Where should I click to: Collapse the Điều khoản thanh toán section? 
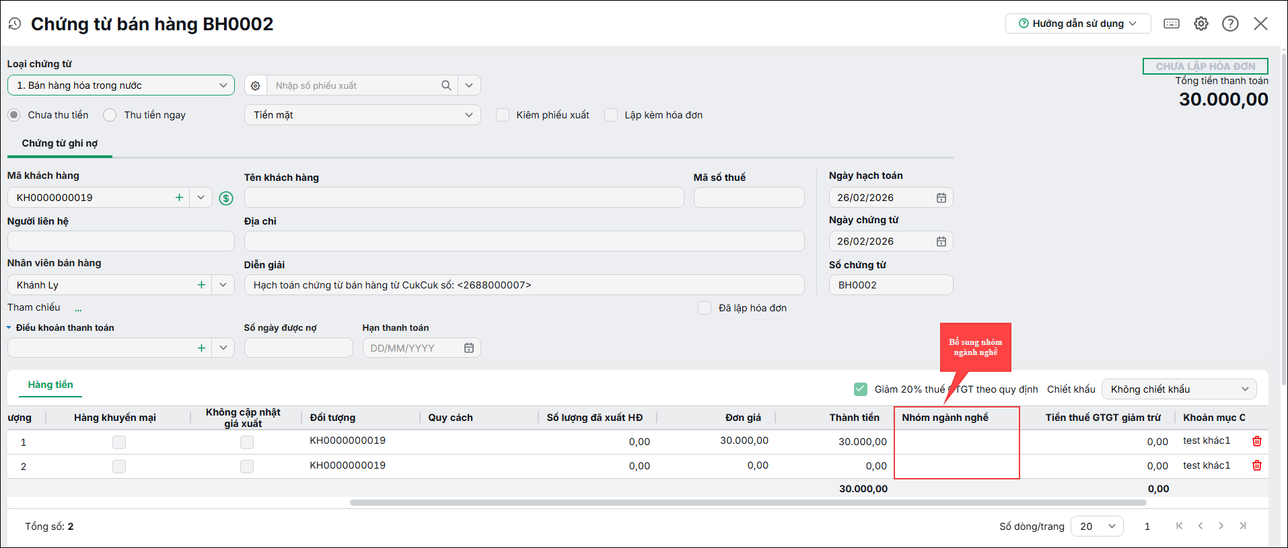9,327
